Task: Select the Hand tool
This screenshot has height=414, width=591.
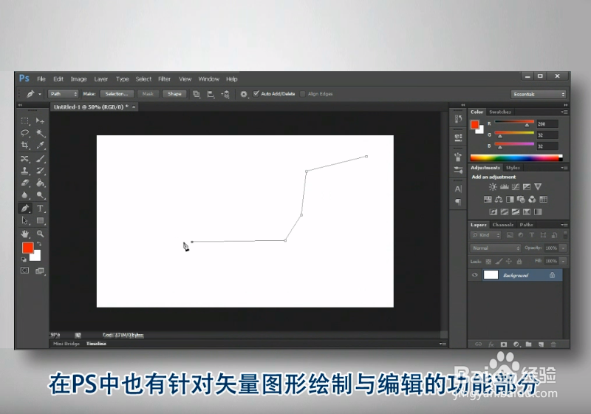Action: [x=25, y=234]
